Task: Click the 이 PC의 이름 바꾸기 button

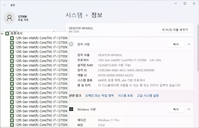Action: [175, 30]
